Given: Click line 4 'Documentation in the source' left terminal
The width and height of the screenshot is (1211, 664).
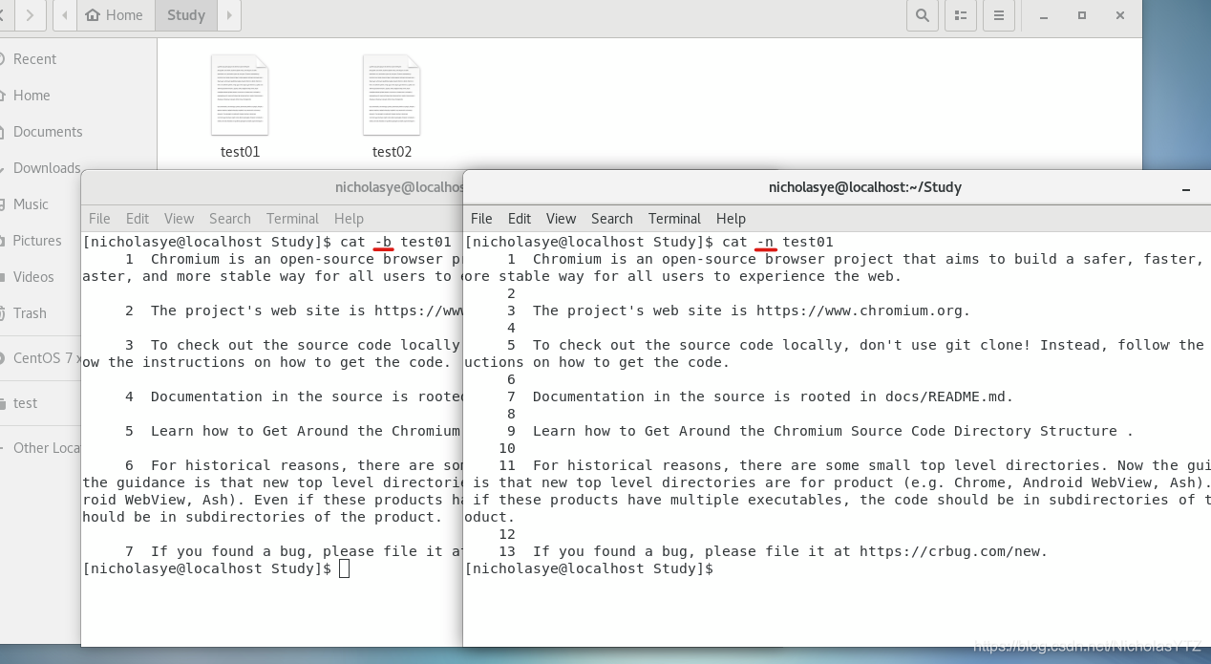Looking at the screenshot, I should pyautogui.click(x=306, y=396).
